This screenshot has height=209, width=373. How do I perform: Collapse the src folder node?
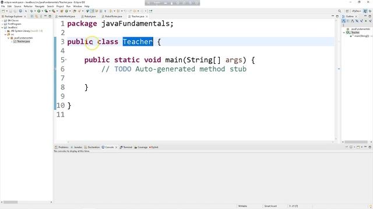tap(5, 34)
